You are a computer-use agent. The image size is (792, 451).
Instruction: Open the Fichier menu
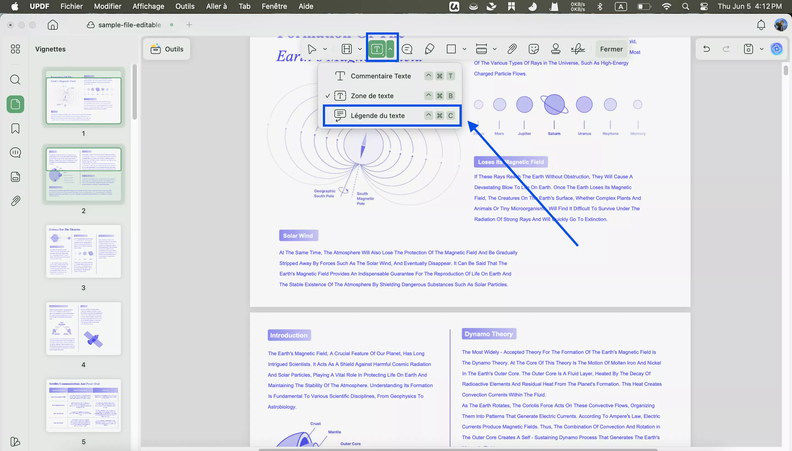(71, 6)
